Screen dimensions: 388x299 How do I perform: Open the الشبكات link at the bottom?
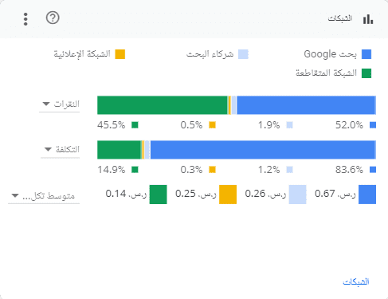[356, 281]
